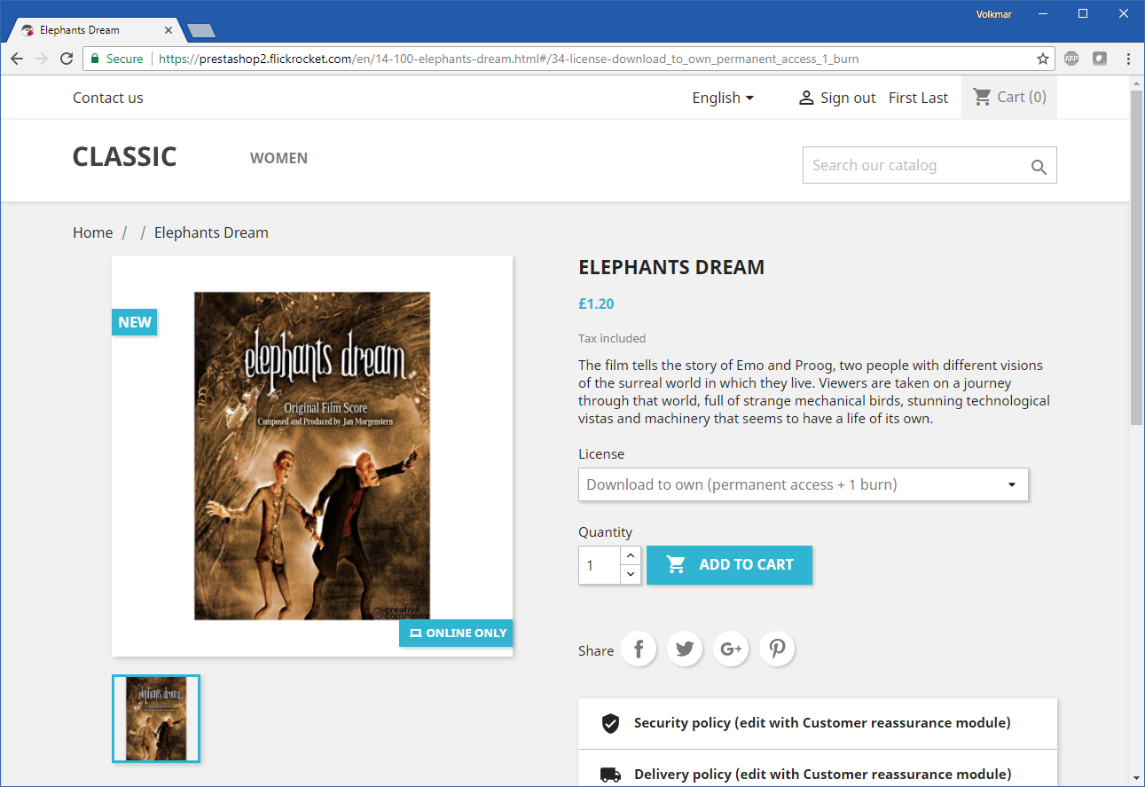Share product on Facebook icon
1145x787 pixels.
[x=639, y=649]
